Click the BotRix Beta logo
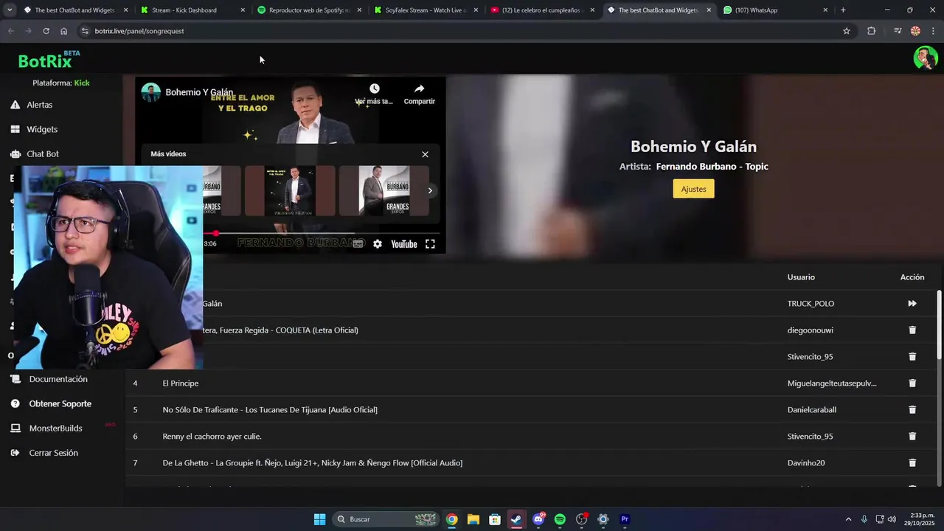 tap(49, 59)
